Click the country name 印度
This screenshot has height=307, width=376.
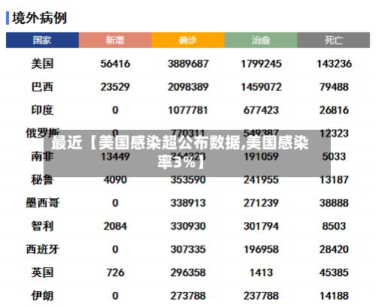[42, 110]
